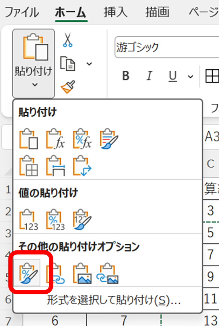219x326 pixels.
Task: Choose Paste Formulas (fx) option
Action: pos(55,139)
